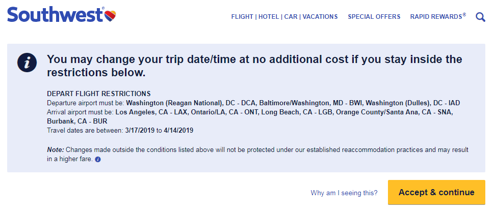Click the large info circle icon
The image size is (495, 213).
pyautogui.click(x=27, y=63)
